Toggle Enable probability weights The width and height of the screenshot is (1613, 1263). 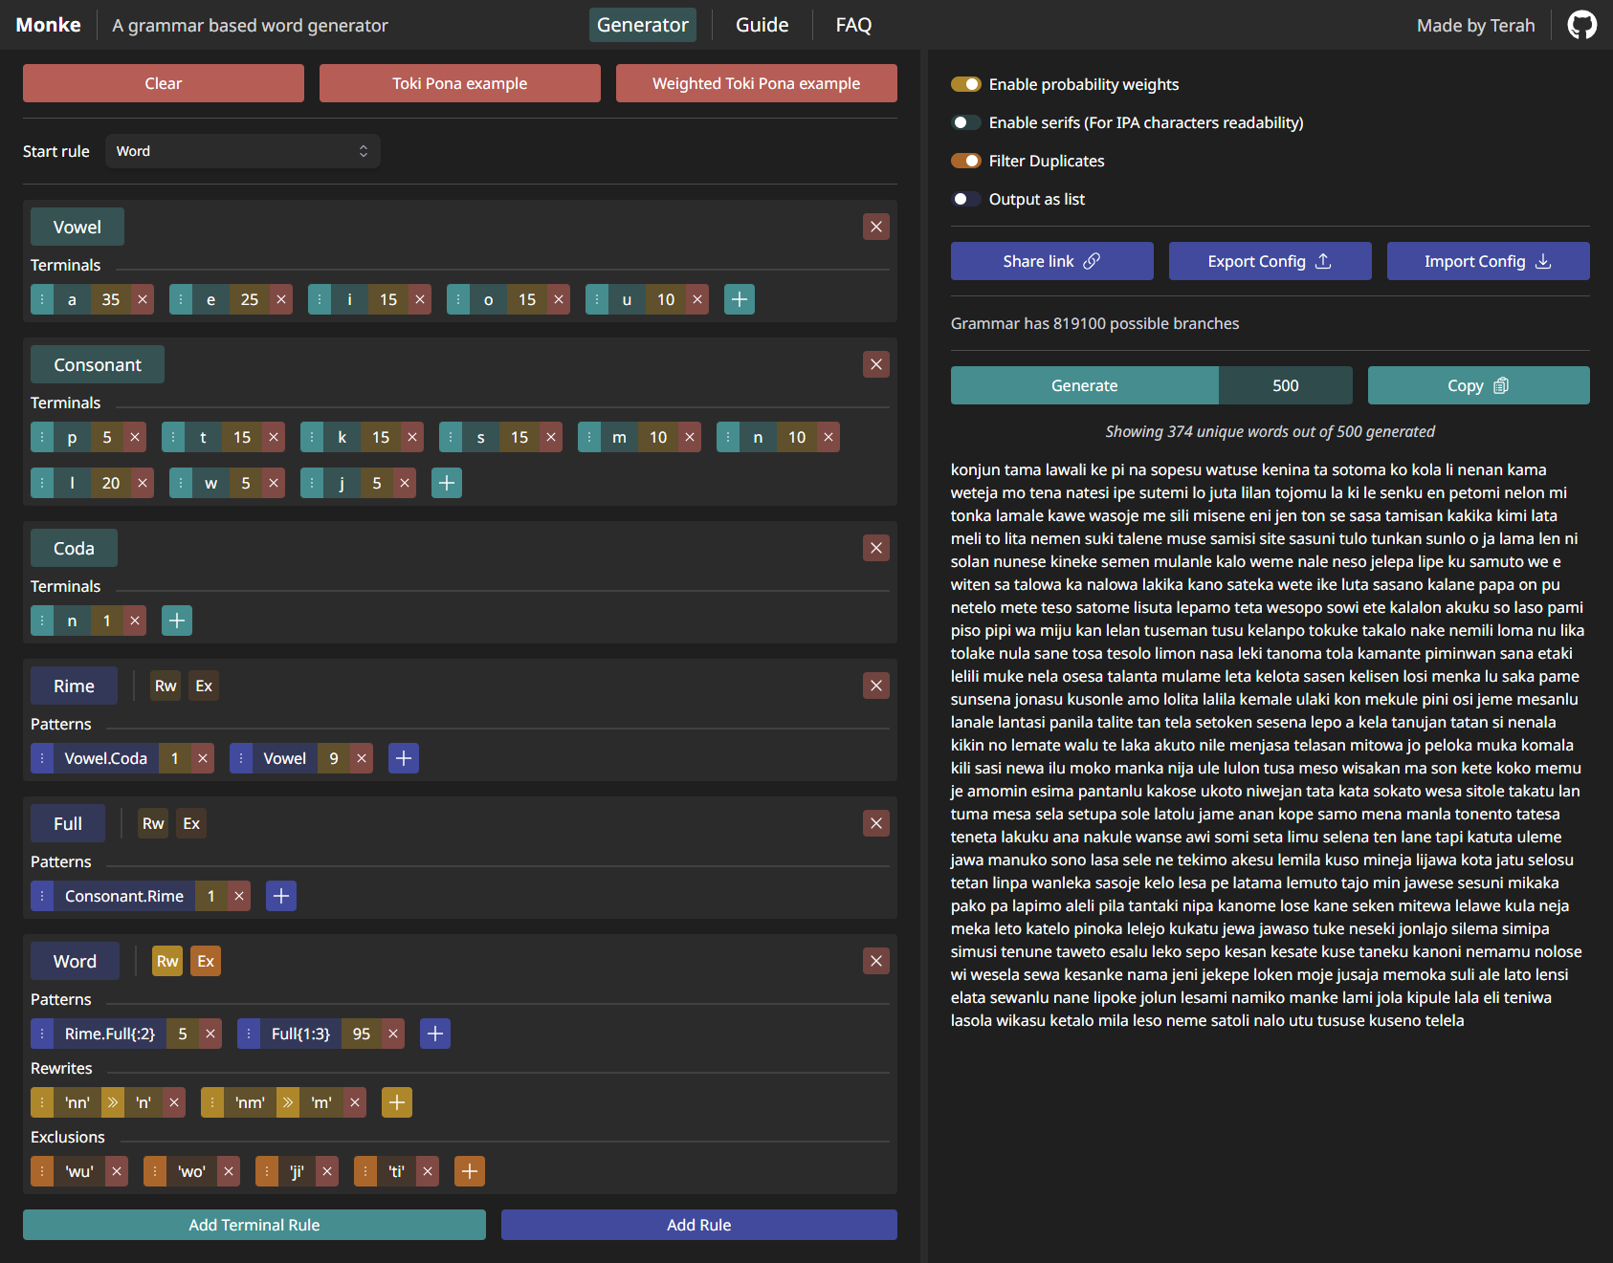(966, 84)
